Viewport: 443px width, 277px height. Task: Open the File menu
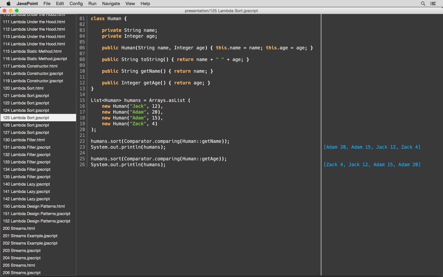point(47,4)
